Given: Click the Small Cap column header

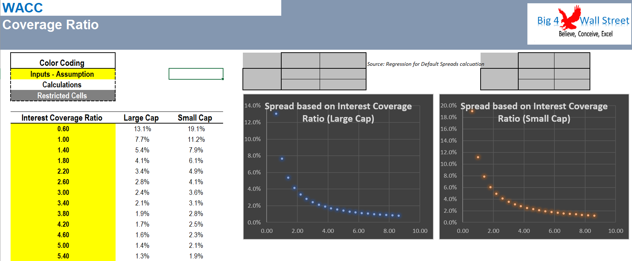Looking at the screenshot, I should pyautogui.click(x=195, y=118).
